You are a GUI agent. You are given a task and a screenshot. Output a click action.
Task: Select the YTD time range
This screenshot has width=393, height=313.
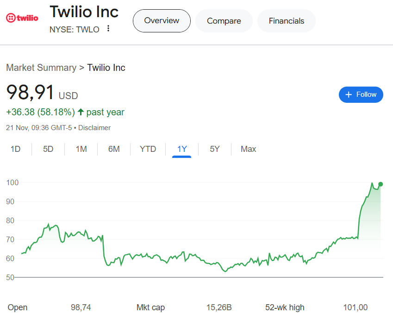point(148,149)
